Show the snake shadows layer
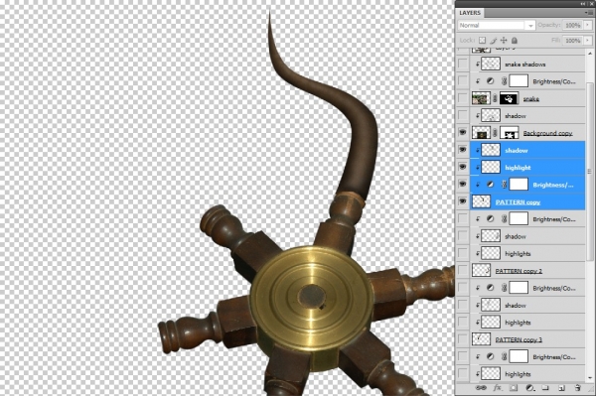This screenshot has height=396, width=596. tap(463, 64)
